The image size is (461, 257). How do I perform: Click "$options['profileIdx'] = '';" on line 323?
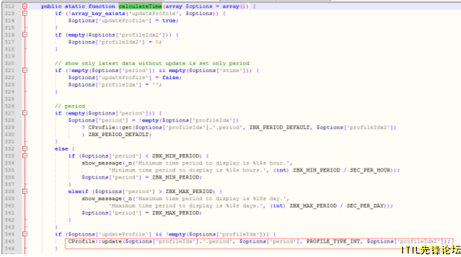point(115,85)
